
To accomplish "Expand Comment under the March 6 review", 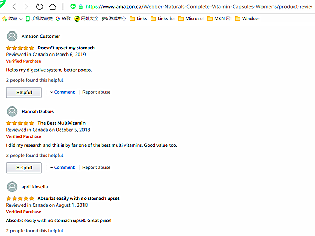I will [x=62, y=92].
